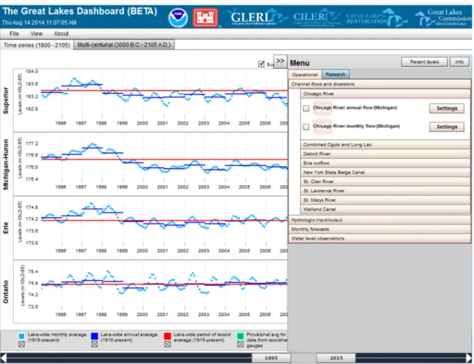Collapse Channel flows and diversions section
Screen dimensions: 474x364
pos(379,84)
